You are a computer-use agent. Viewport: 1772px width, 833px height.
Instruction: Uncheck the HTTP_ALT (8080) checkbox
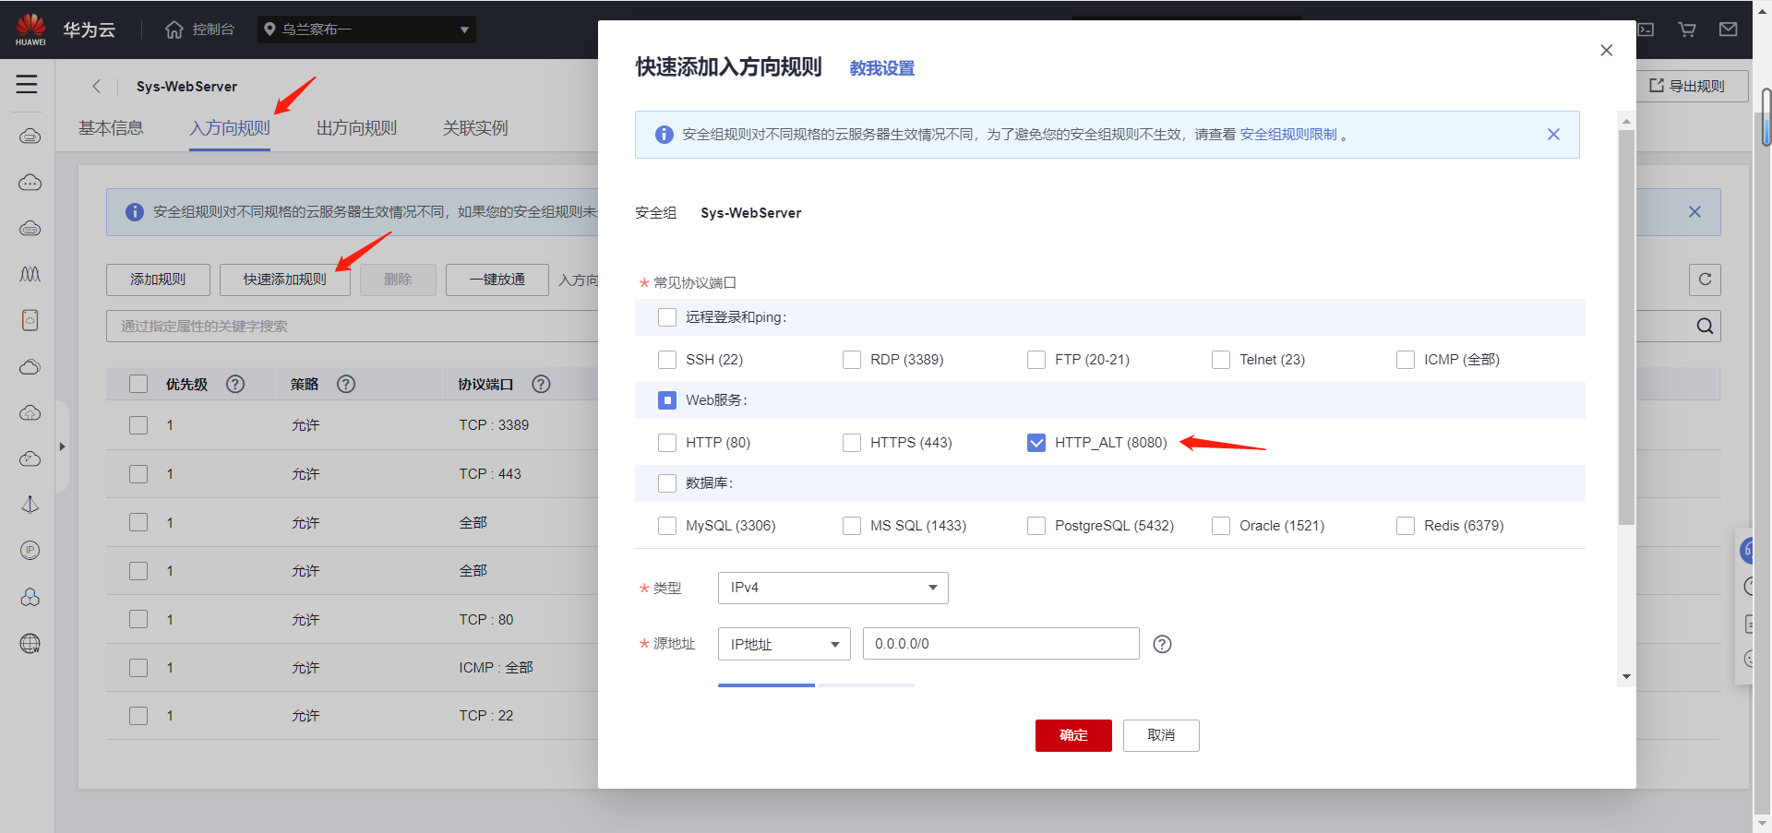[x=1036, y=442]
